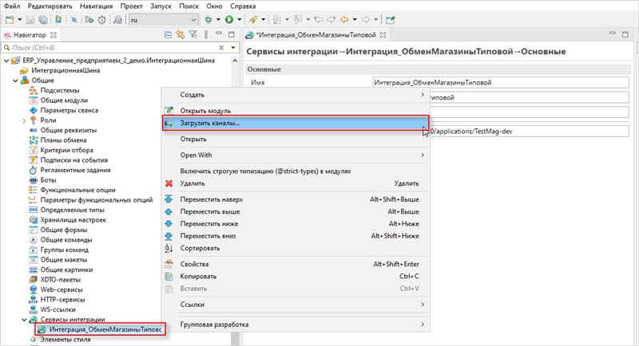Select Загрузить каналы... from context menu

[x=216, y=124]
